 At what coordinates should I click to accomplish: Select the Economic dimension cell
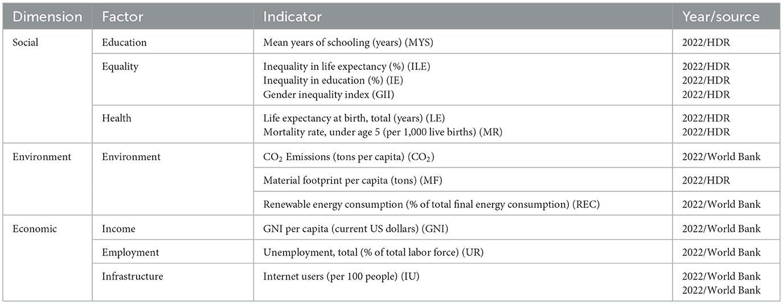tap(34, 228)
